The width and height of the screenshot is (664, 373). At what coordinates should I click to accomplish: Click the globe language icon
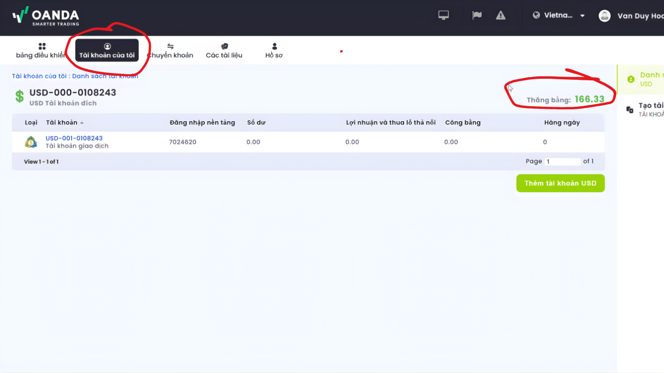(x=536, y=16)
